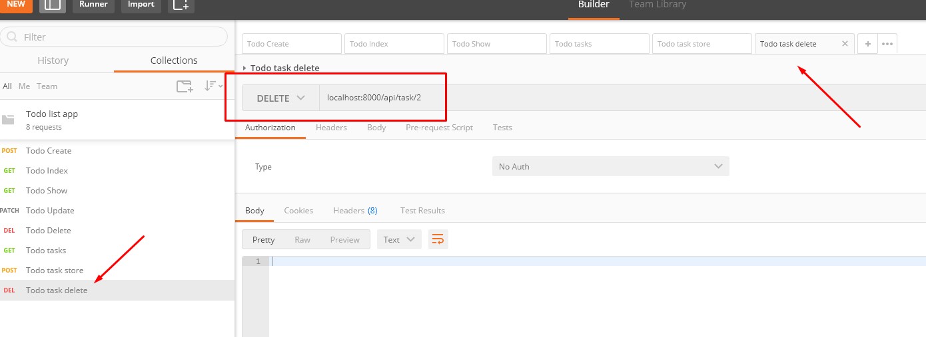This screenshot has width=926, height=337.
Task: Toggle line wrap in response body
Action: [x=438, y=239]
